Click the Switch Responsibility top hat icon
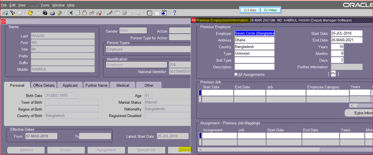This screenshot has height=155, width=373. (x=45, y=13)
